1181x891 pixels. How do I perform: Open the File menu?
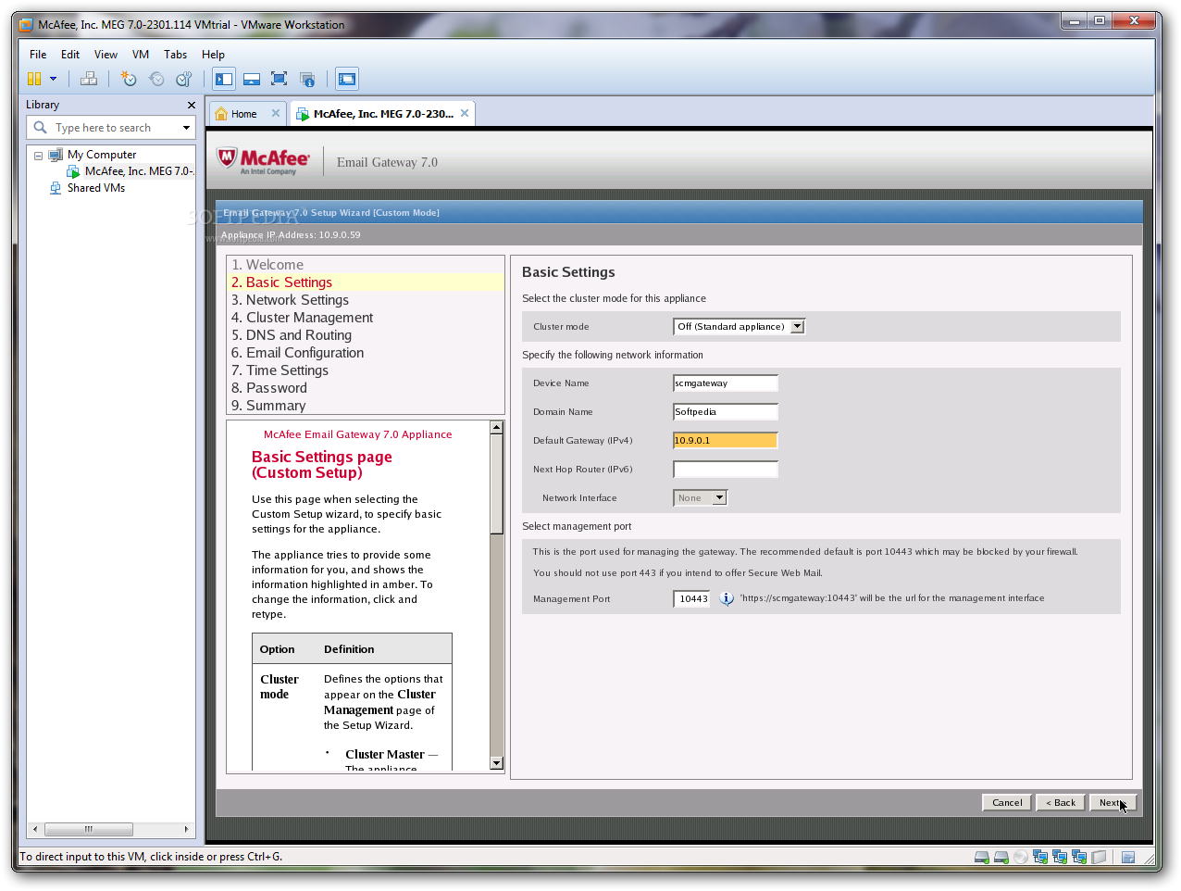coord(38,55)
